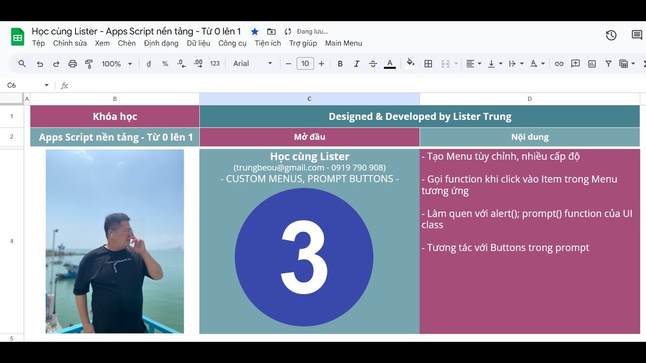Open version history clock icon

click(611, 35)
